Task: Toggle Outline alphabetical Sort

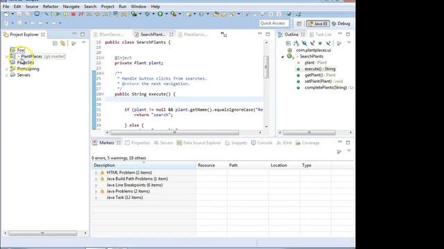Action: (x=296, y=43)
